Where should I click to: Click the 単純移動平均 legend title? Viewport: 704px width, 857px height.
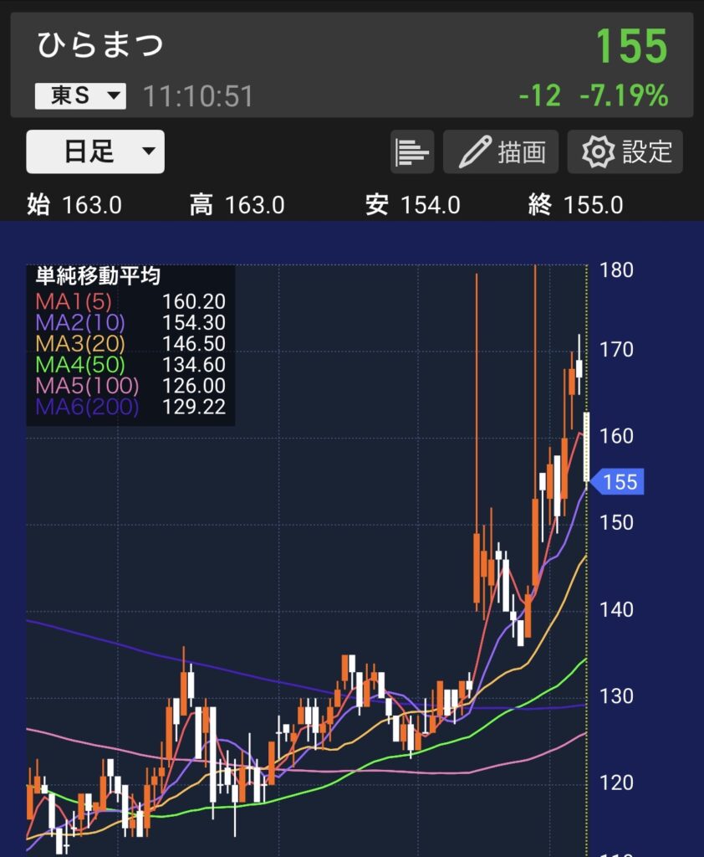click(x=98, y=276)
